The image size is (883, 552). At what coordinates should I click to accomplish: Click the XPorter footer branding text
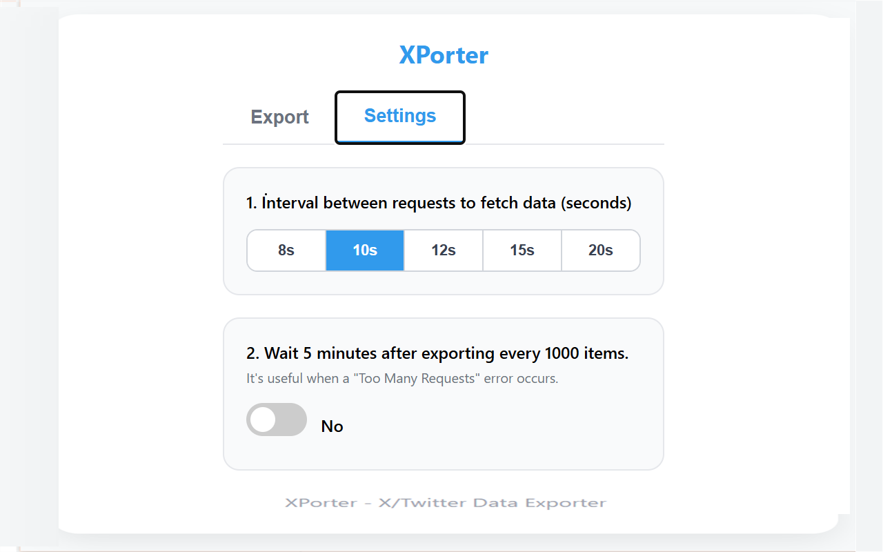pyautogui.click(x=446, y=502)
